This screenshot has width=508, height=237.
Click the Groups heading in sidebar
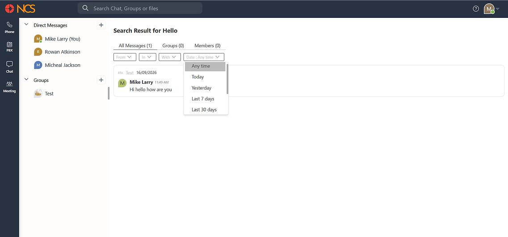pyautogui.click(x=41, y=80)
